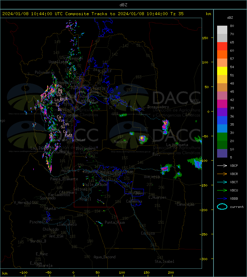The height and width of the screenshot is (277, 247).
Task: Select the yellow swatch in dBZ legend
Action: coord(222,71)
